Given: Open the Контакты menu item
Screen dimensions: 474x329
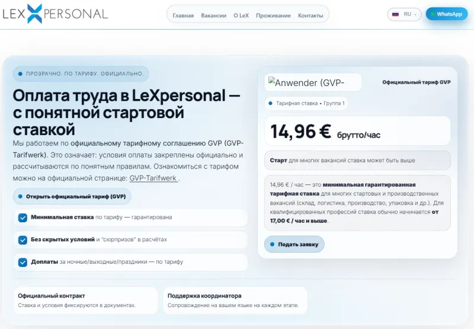Looking at the screenshot, I should pos(310,15).
